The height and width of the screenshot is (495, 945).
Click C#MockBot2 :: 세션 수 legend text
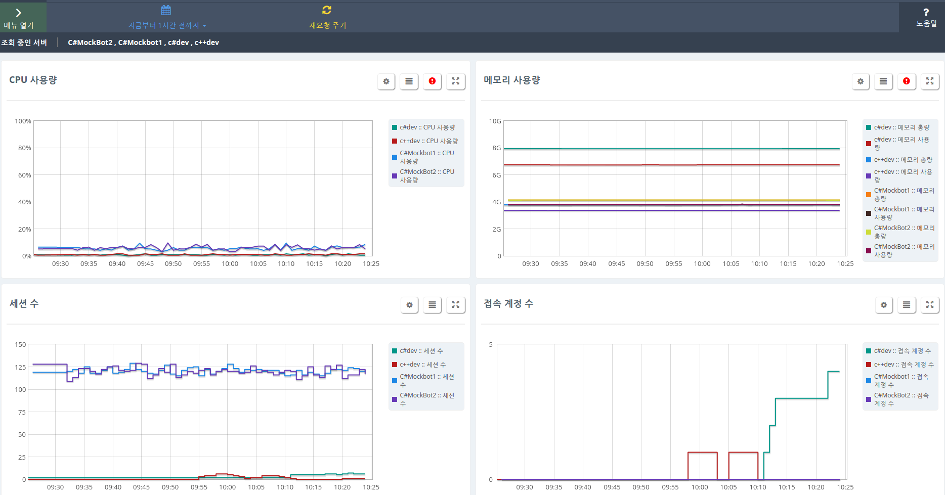427,399
